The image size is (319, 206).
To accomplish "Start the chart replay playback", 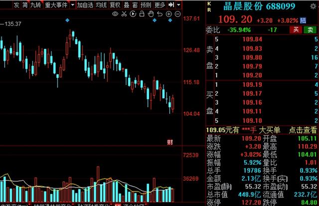I will tap(133, 14).
